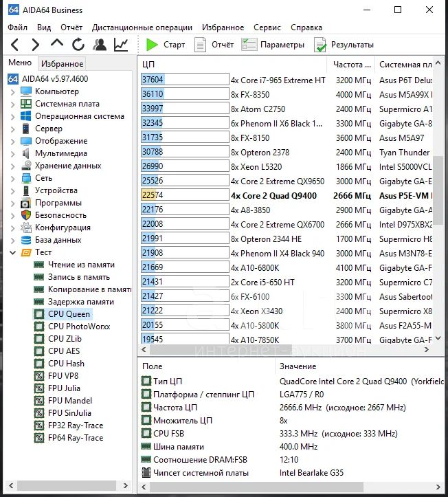This screenshot has height=497, width=448.
Task: Click the Результаты toolbar label
Action: tap(352, 45)
